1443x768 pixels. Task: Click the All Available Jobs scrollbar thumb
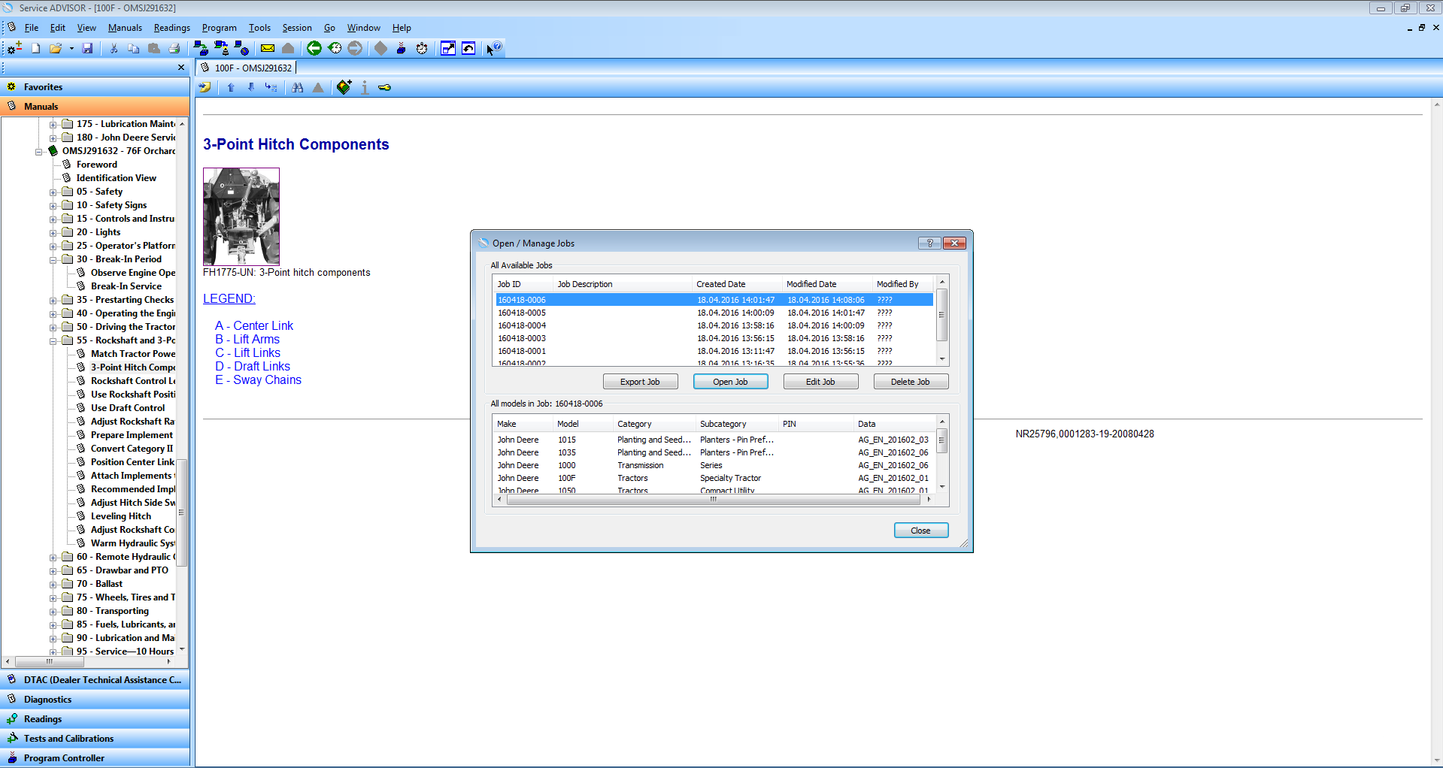click(941, 314)
